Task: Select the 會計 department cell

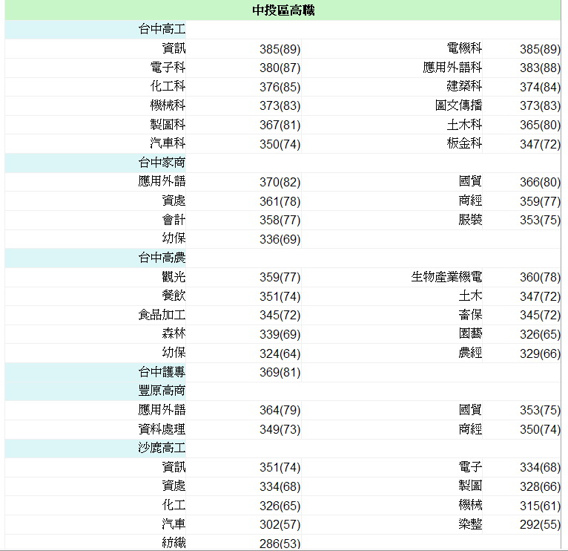Action: coord(174,220)
